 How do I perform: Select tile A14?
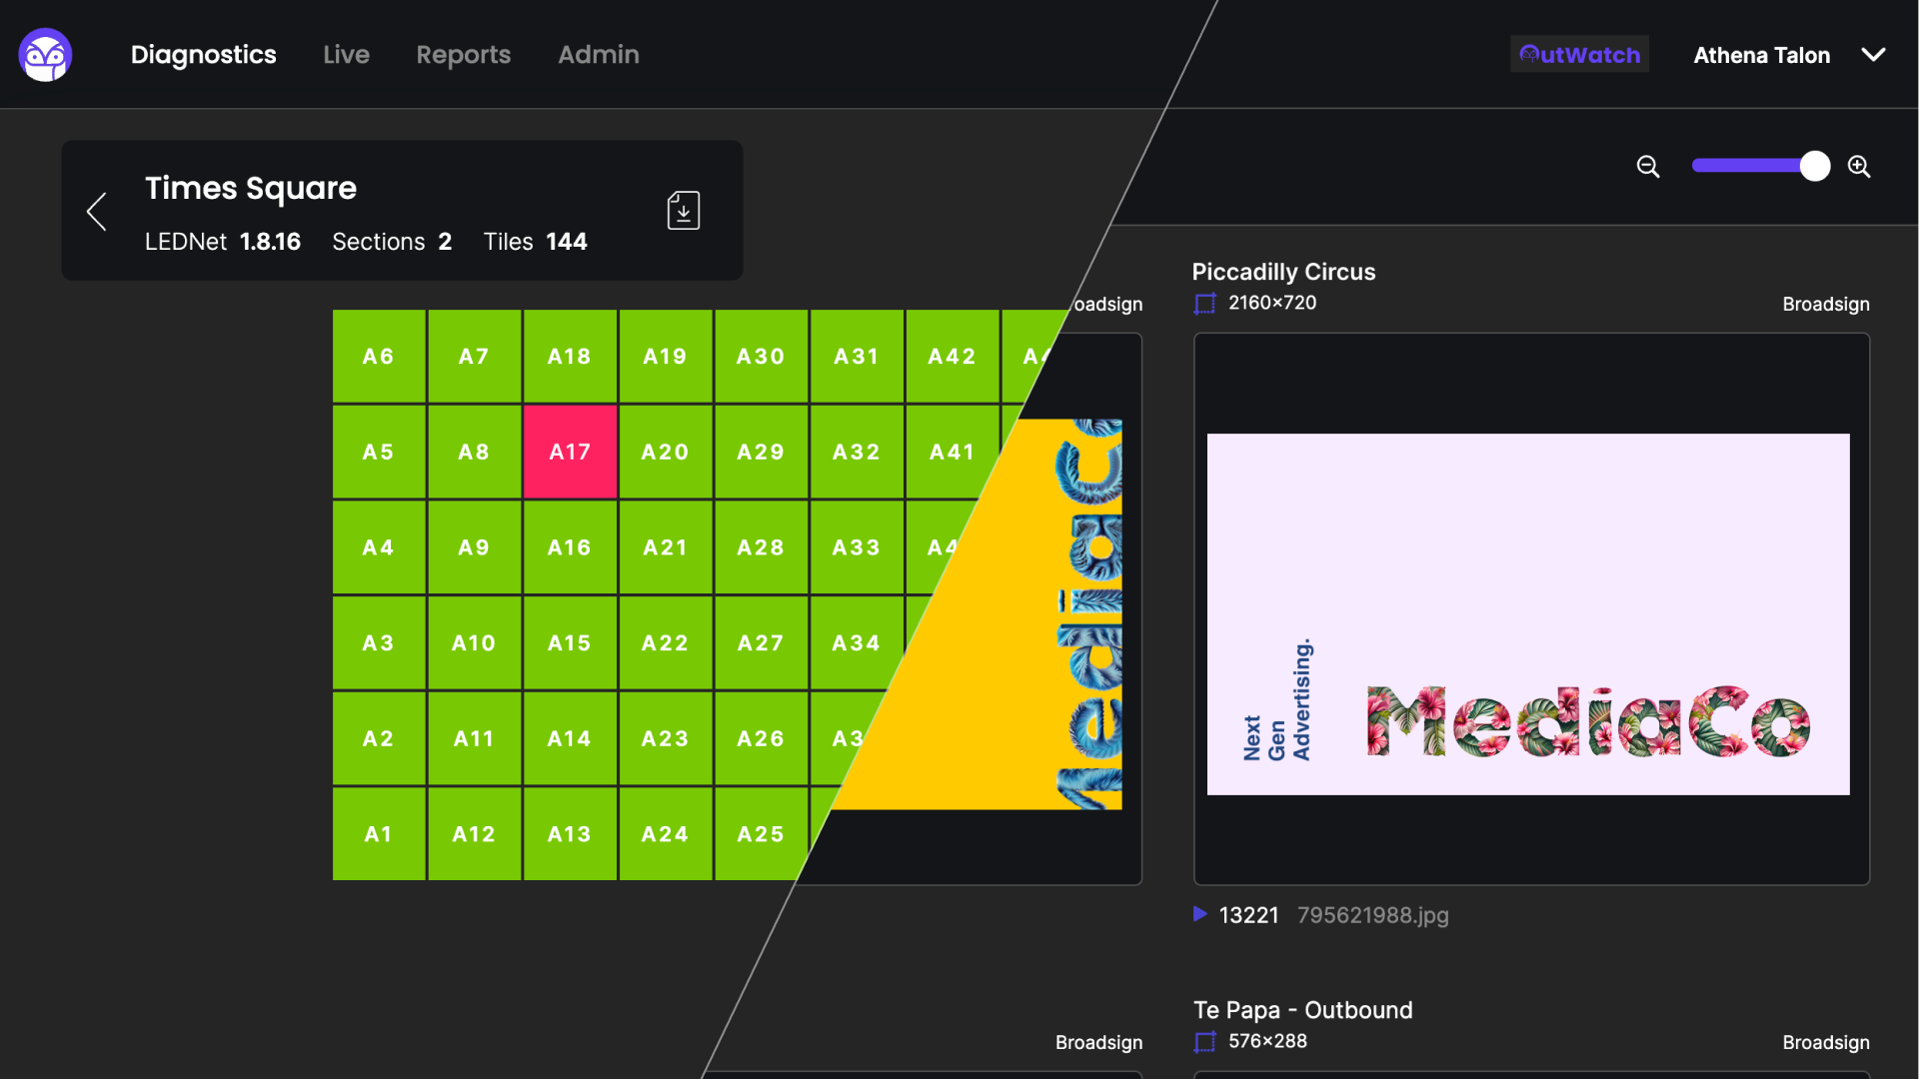coord(570,738)
